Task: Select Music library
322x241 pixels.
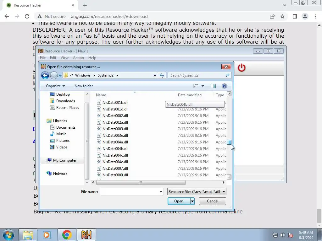Action: (x=58, y=134)
